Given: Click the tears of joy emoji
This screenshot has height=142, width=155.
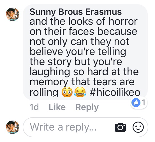Looking at the screenshot, I should [80, 92].
